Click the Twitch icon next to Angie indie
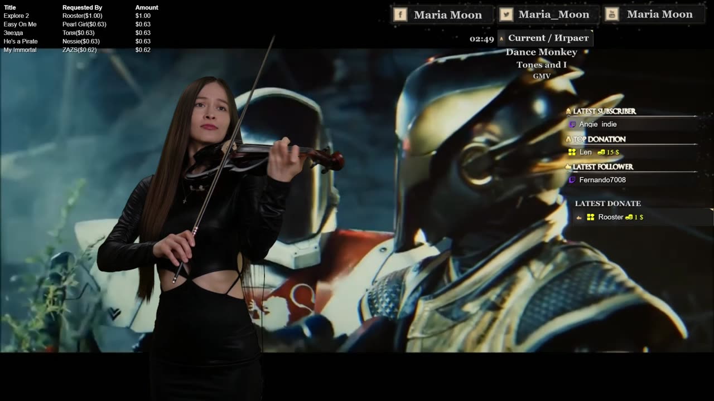 (572, 124)
